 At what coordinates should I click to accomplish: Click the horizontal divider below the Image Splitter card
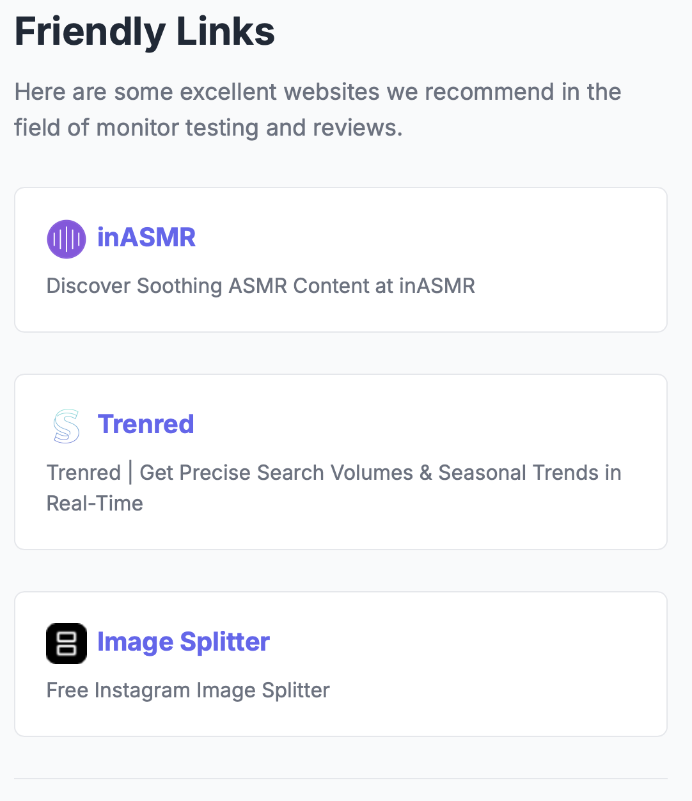341,779
